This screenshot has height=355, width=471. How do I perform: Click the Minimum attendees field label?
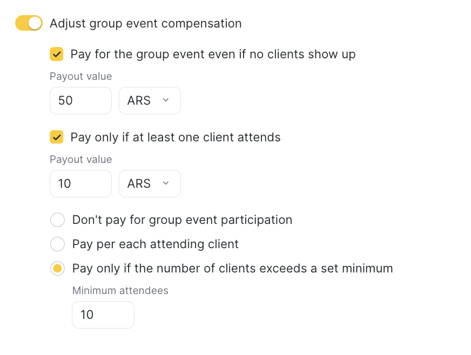tap(120, 291)
